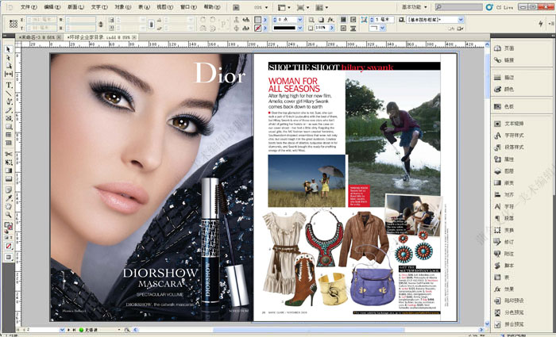This screenshot has width=556, height=337.
Task: Select the Zoom magnifier tool
Action: [9, 215]
